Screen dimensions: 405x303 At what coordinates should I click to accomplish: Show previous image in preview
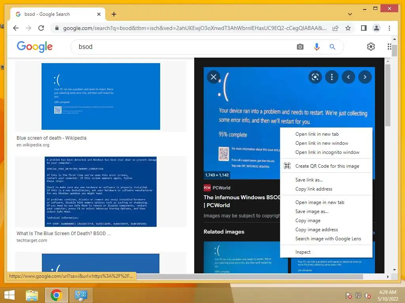[x=348, y=77]
